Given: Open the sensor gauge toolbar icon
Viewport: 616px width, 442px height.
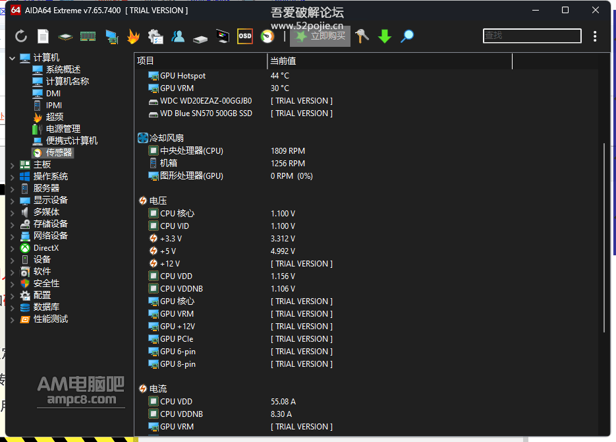Looking at the screenshot, I should click(x=267, y=36).
